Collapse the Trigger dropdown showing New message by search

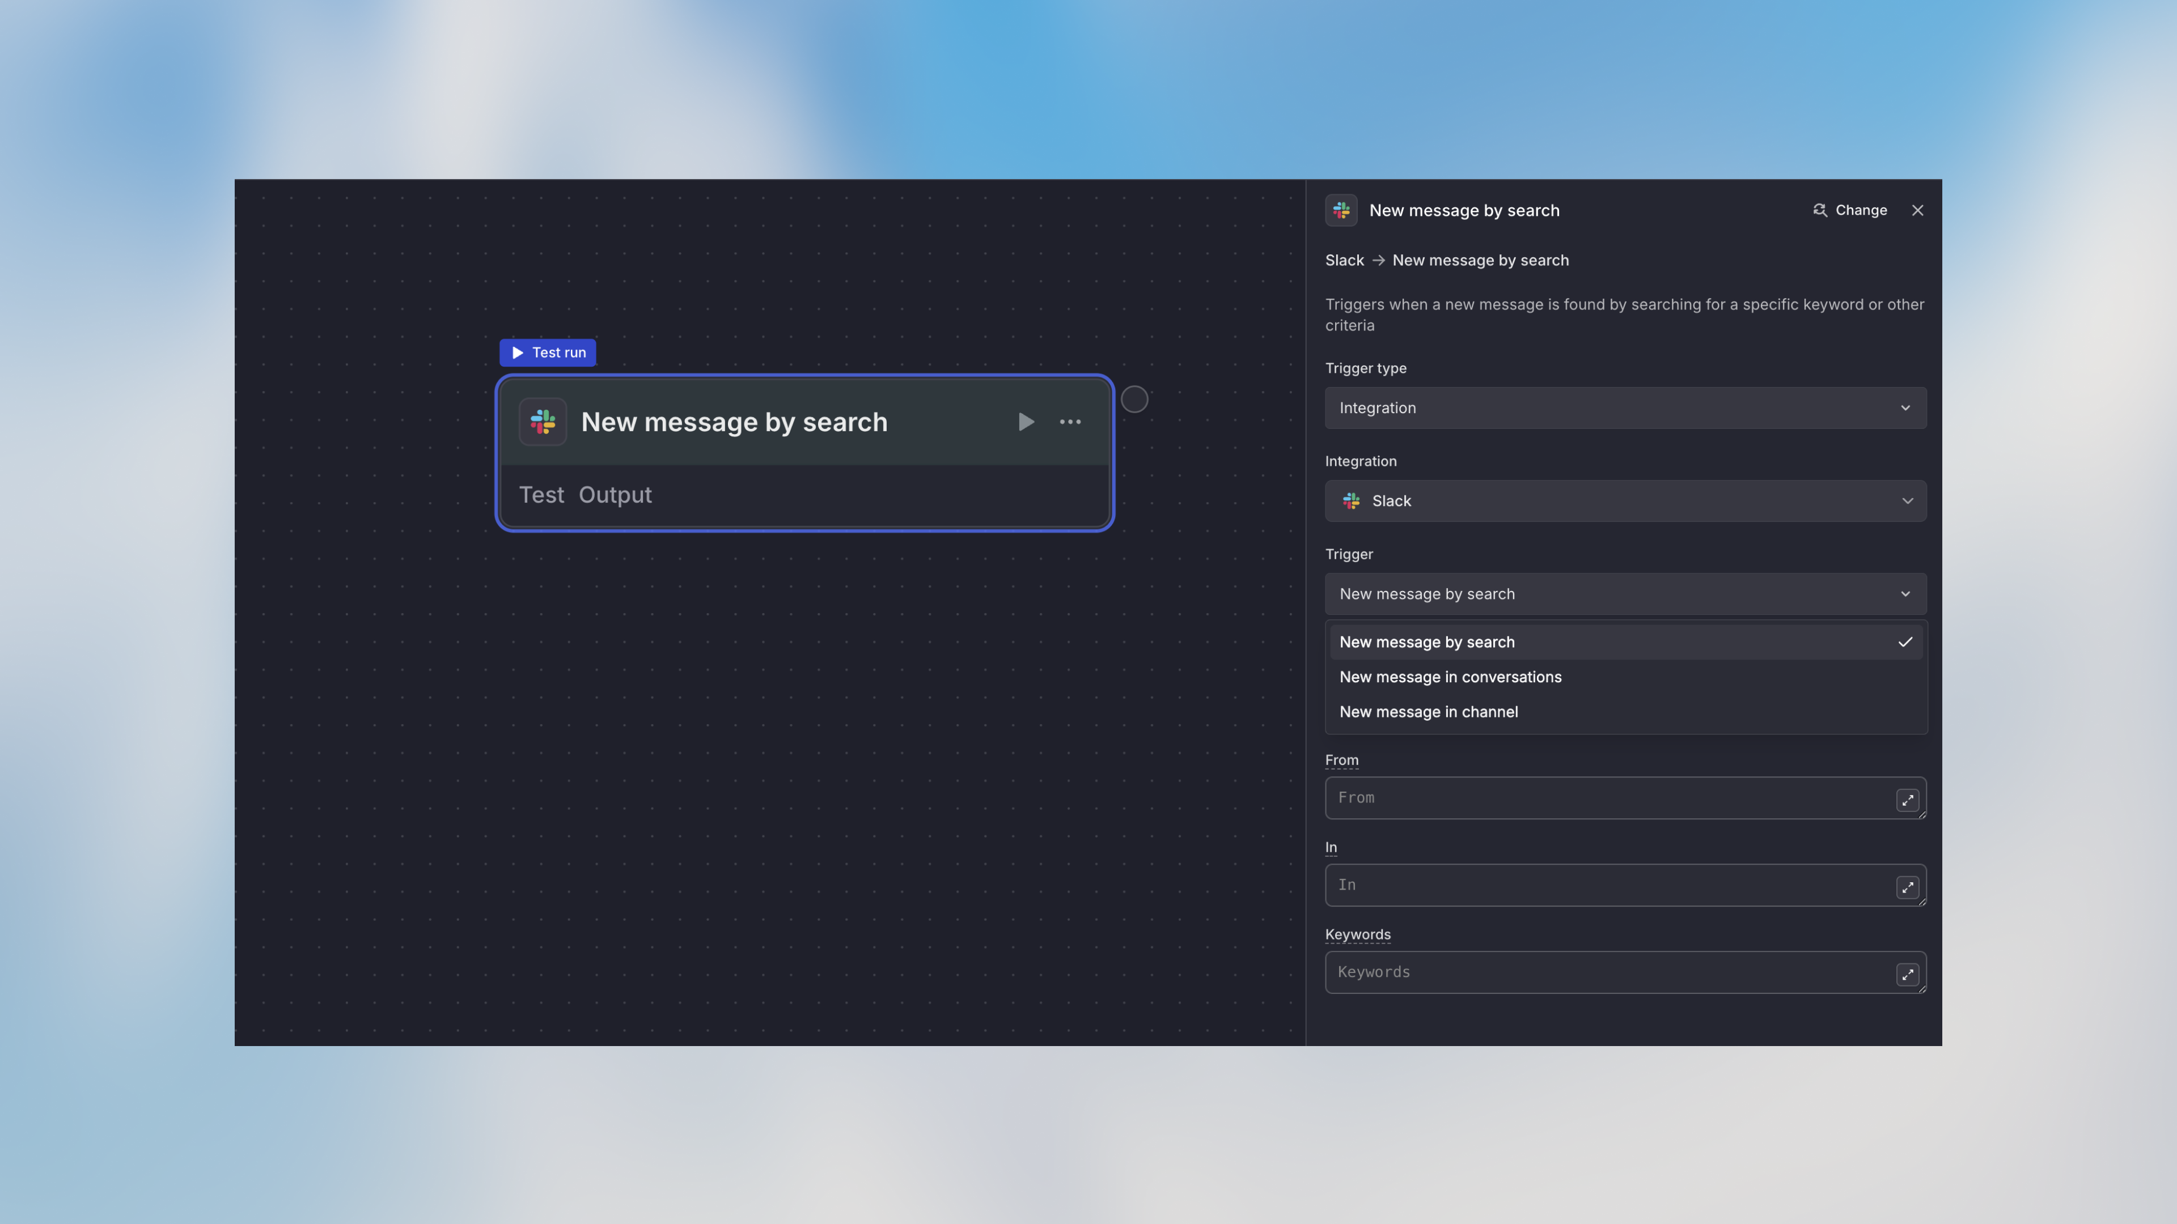pyautogui.click(x=1624, y=594)
